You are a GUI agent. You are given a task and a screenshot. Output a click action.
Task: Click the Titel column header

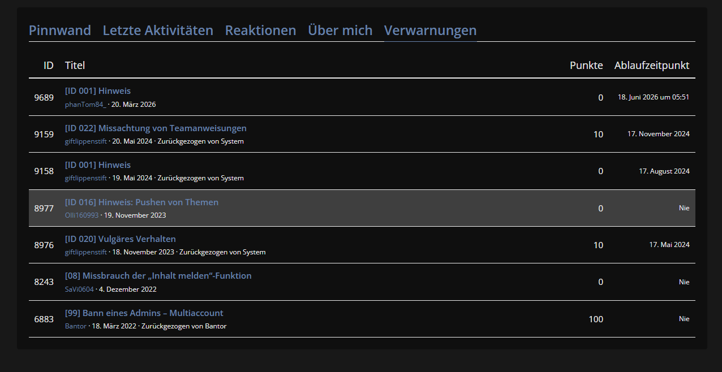point(75,65)
